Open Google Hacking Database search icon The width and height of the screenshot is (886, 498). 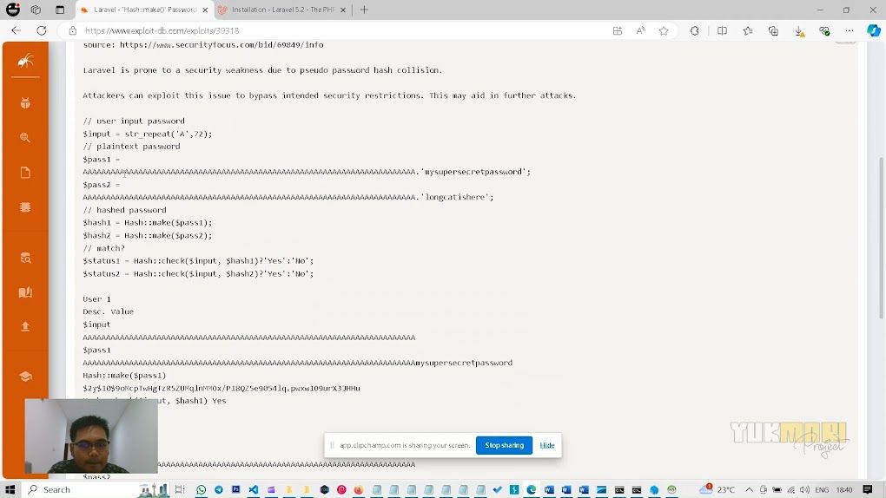(25, 137)
